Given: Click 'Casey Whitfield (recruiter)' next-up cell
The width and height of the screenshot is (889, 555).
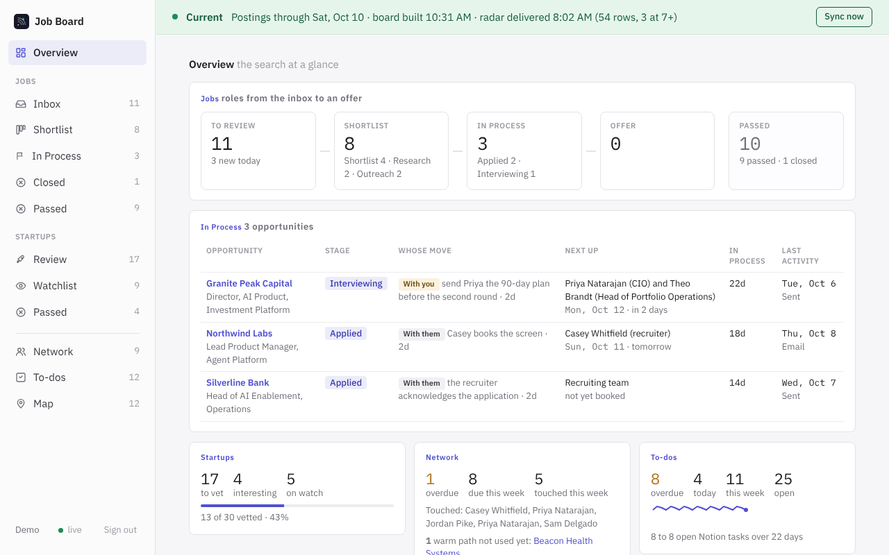Looking at the screenshot, I should tap(617, 333).
